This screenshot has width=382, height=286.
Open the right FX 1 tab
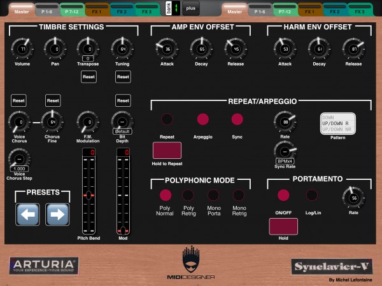pos(310,10)
